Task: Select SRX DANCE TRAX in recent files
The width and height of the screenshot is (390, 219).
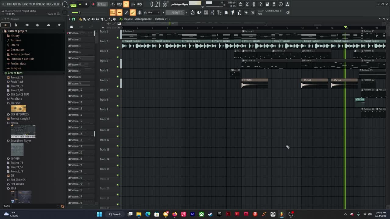Action: 20,95
